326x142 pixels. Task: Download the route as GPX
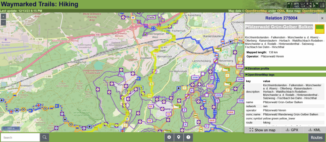pyautogui.click(x=292, y=130)
